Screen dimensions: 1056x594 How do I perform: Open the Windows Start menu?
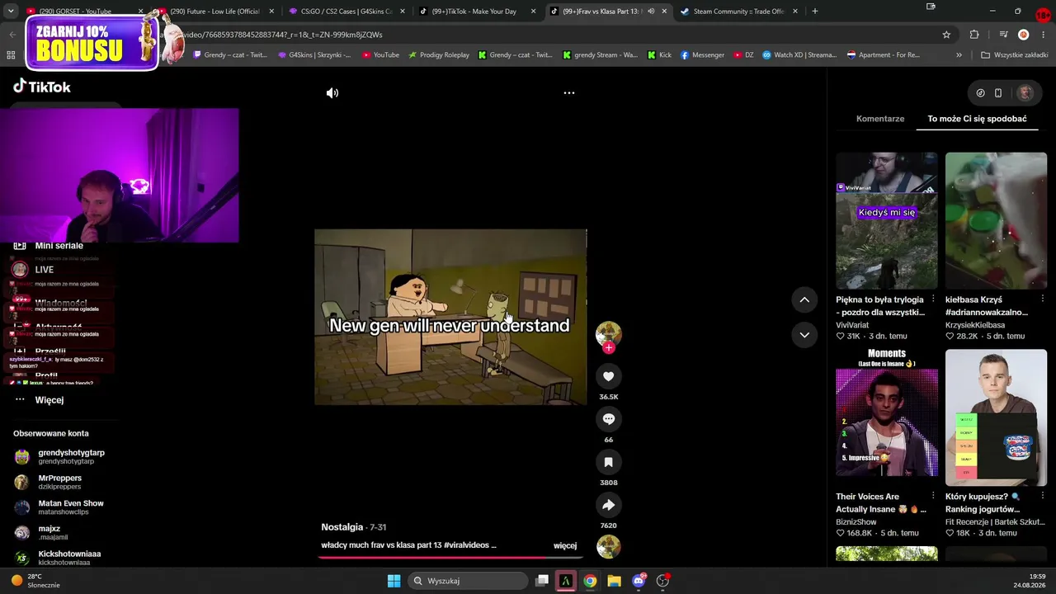point(394,581)
